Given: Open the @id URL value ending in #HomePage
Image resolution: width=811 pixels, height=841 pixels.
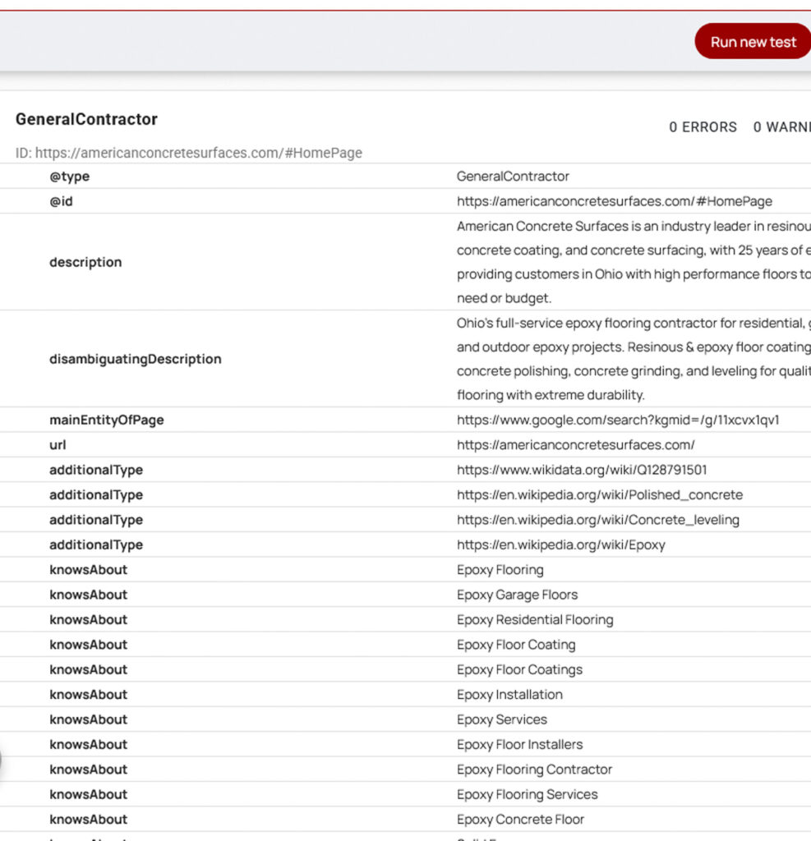Looking at the screenshot, I should 614,201.
